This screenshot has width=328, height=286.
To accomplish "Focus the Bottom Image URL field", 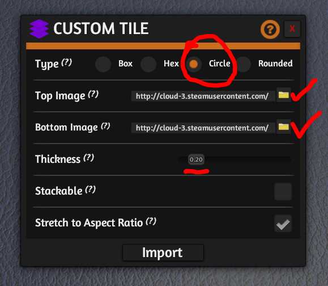I will [203, 128].
